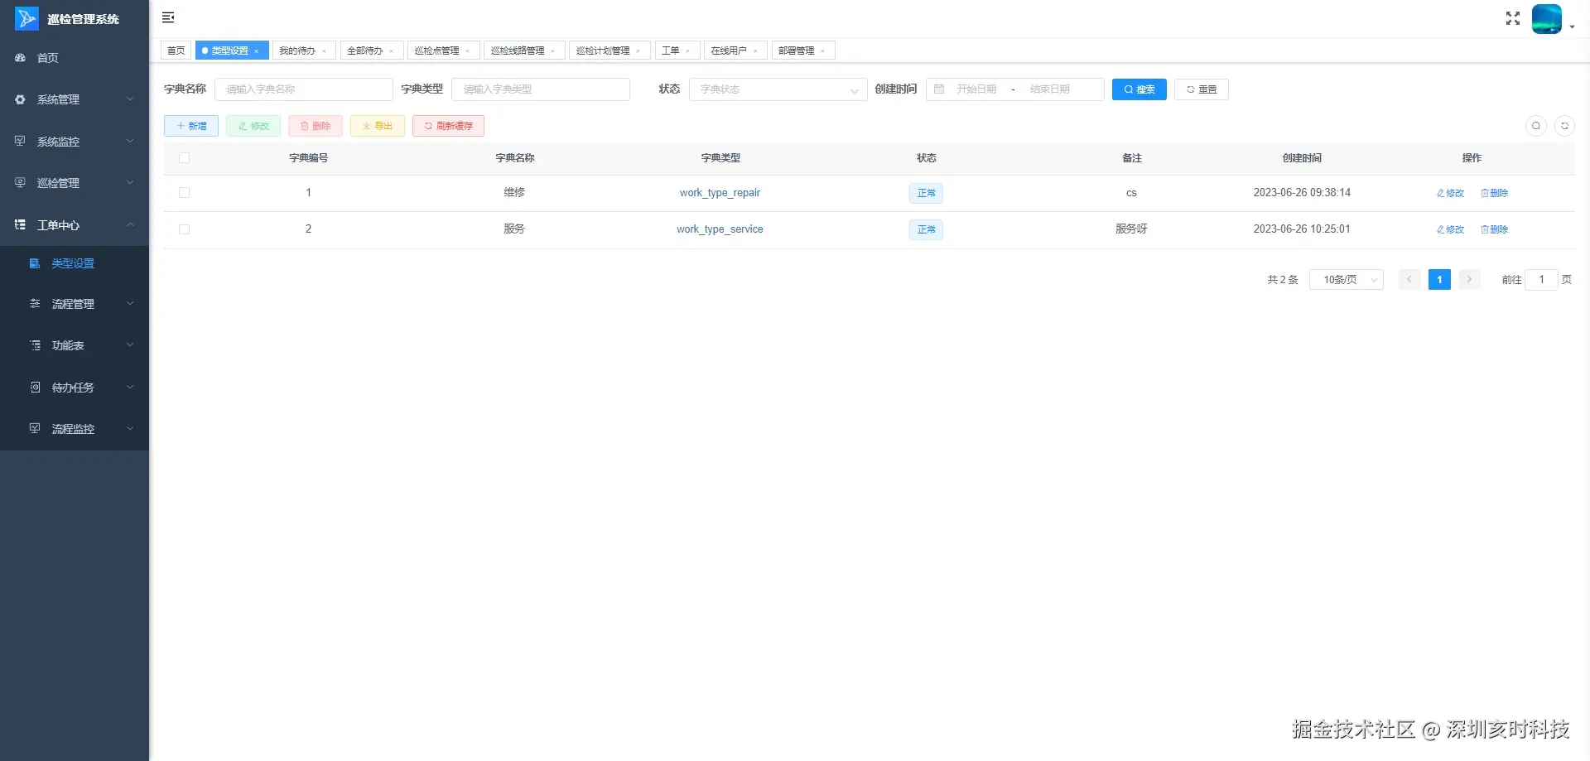Delete the 服务 row using 删除
Screen dimensions: 1590x761
point(1494,229)
